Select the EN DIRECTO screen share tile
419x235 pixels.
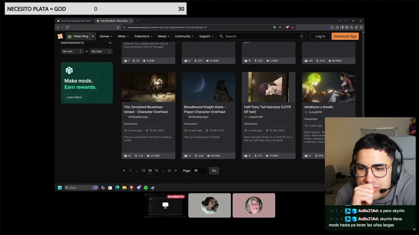pos(165,205)
